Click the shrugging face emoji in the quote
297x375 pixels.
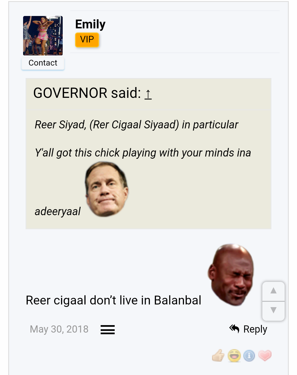pos(107,189)
